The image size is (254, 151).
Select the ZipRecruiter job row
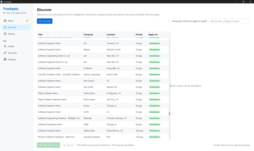[x=103, y=131]
